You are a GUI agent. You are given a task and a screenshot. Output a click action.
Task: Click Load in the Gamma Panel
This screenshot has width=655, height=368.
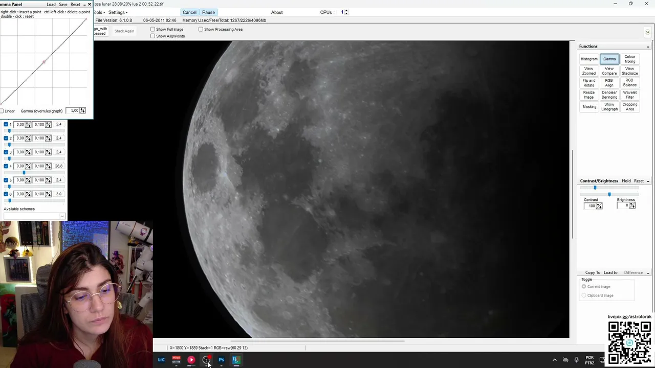51,5
